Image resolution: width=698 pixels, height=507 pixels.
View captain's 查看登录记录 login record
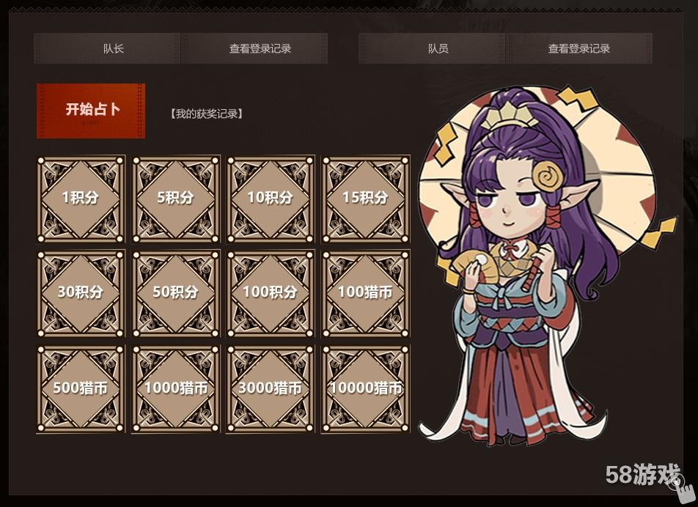pyautogui.click(x=254, y=48)
